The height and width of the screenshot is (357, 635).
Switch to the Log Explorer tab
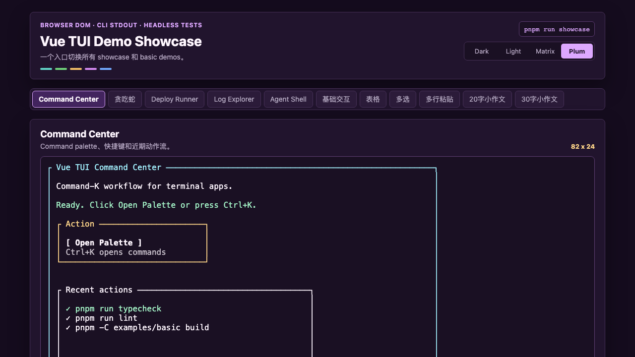click(x=234, y=99)
